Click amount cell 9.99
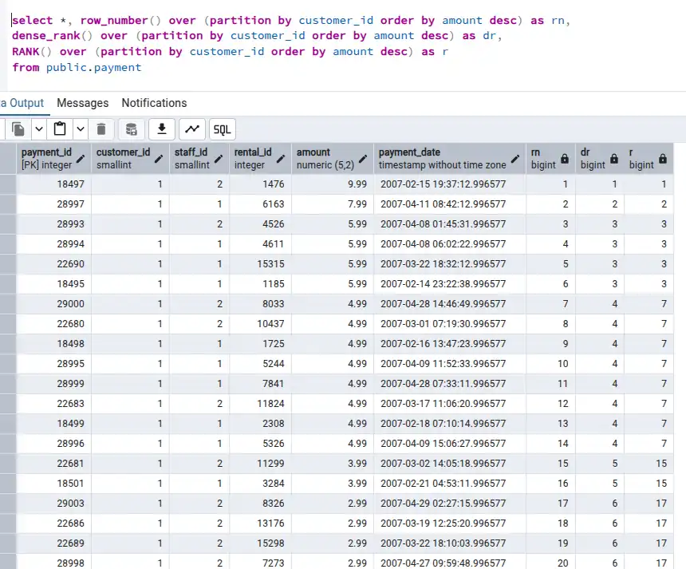The image size is (686, 569). tap(333, 184)
